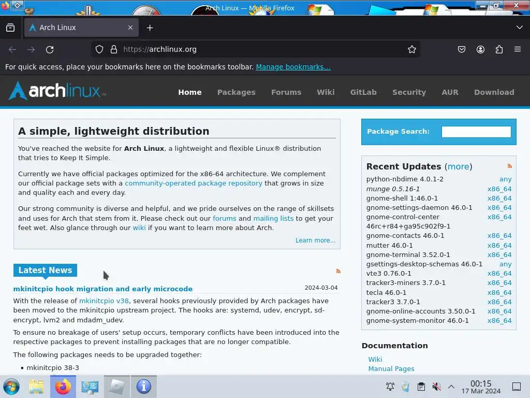This screenshot has width=530, height=398.
Task: Open gnome-settings-daemon 46.0-1 package
Action: 419,207
